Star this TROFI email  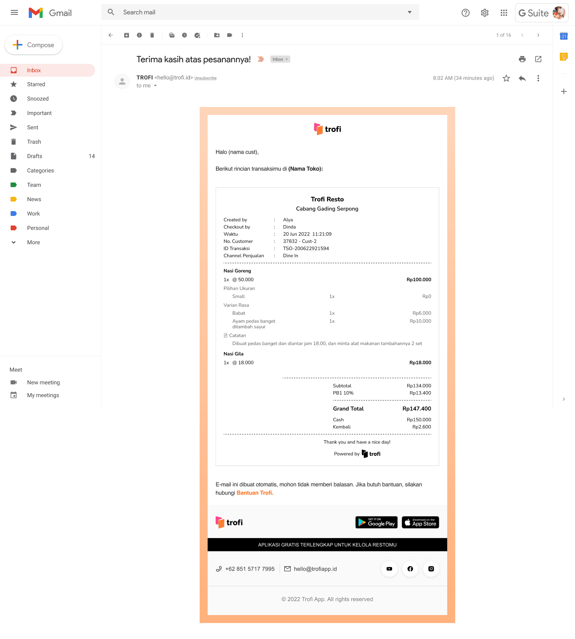click(x=506, y=78)
